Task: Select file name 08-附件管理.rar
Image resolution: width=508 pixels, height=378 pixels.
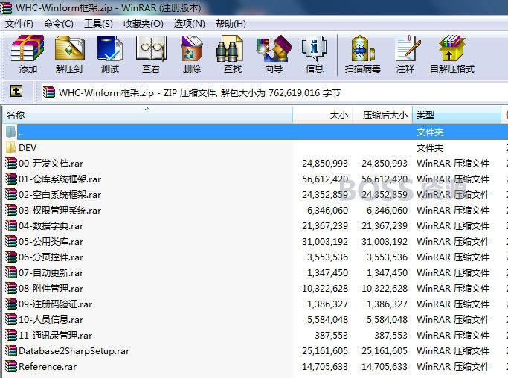Action: [x=51, y=288]
